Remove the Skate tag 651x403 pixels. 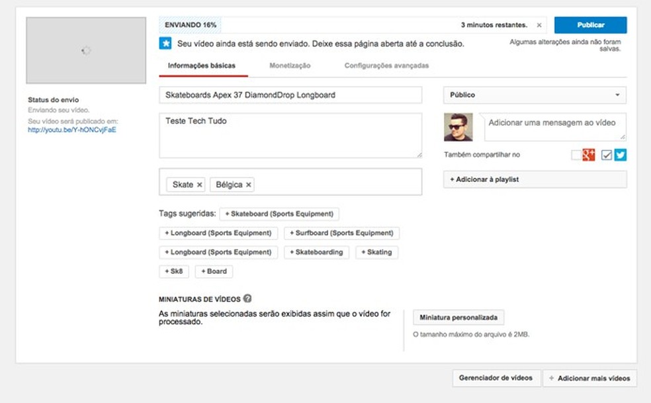[199, 185]
